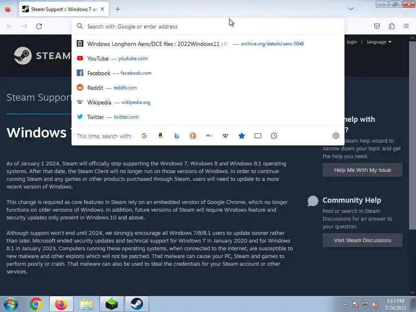Search this time with Bing

177,136
